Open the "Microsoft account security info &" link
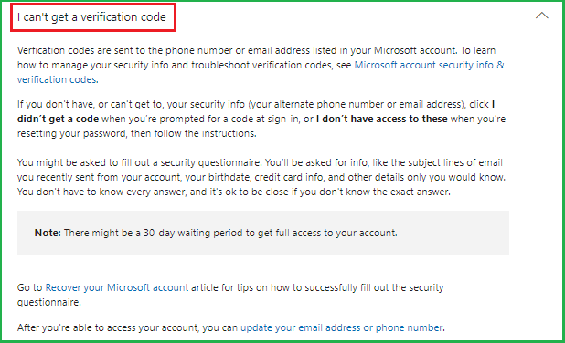The width and height of the screenshot is (565, 343). 430,65
